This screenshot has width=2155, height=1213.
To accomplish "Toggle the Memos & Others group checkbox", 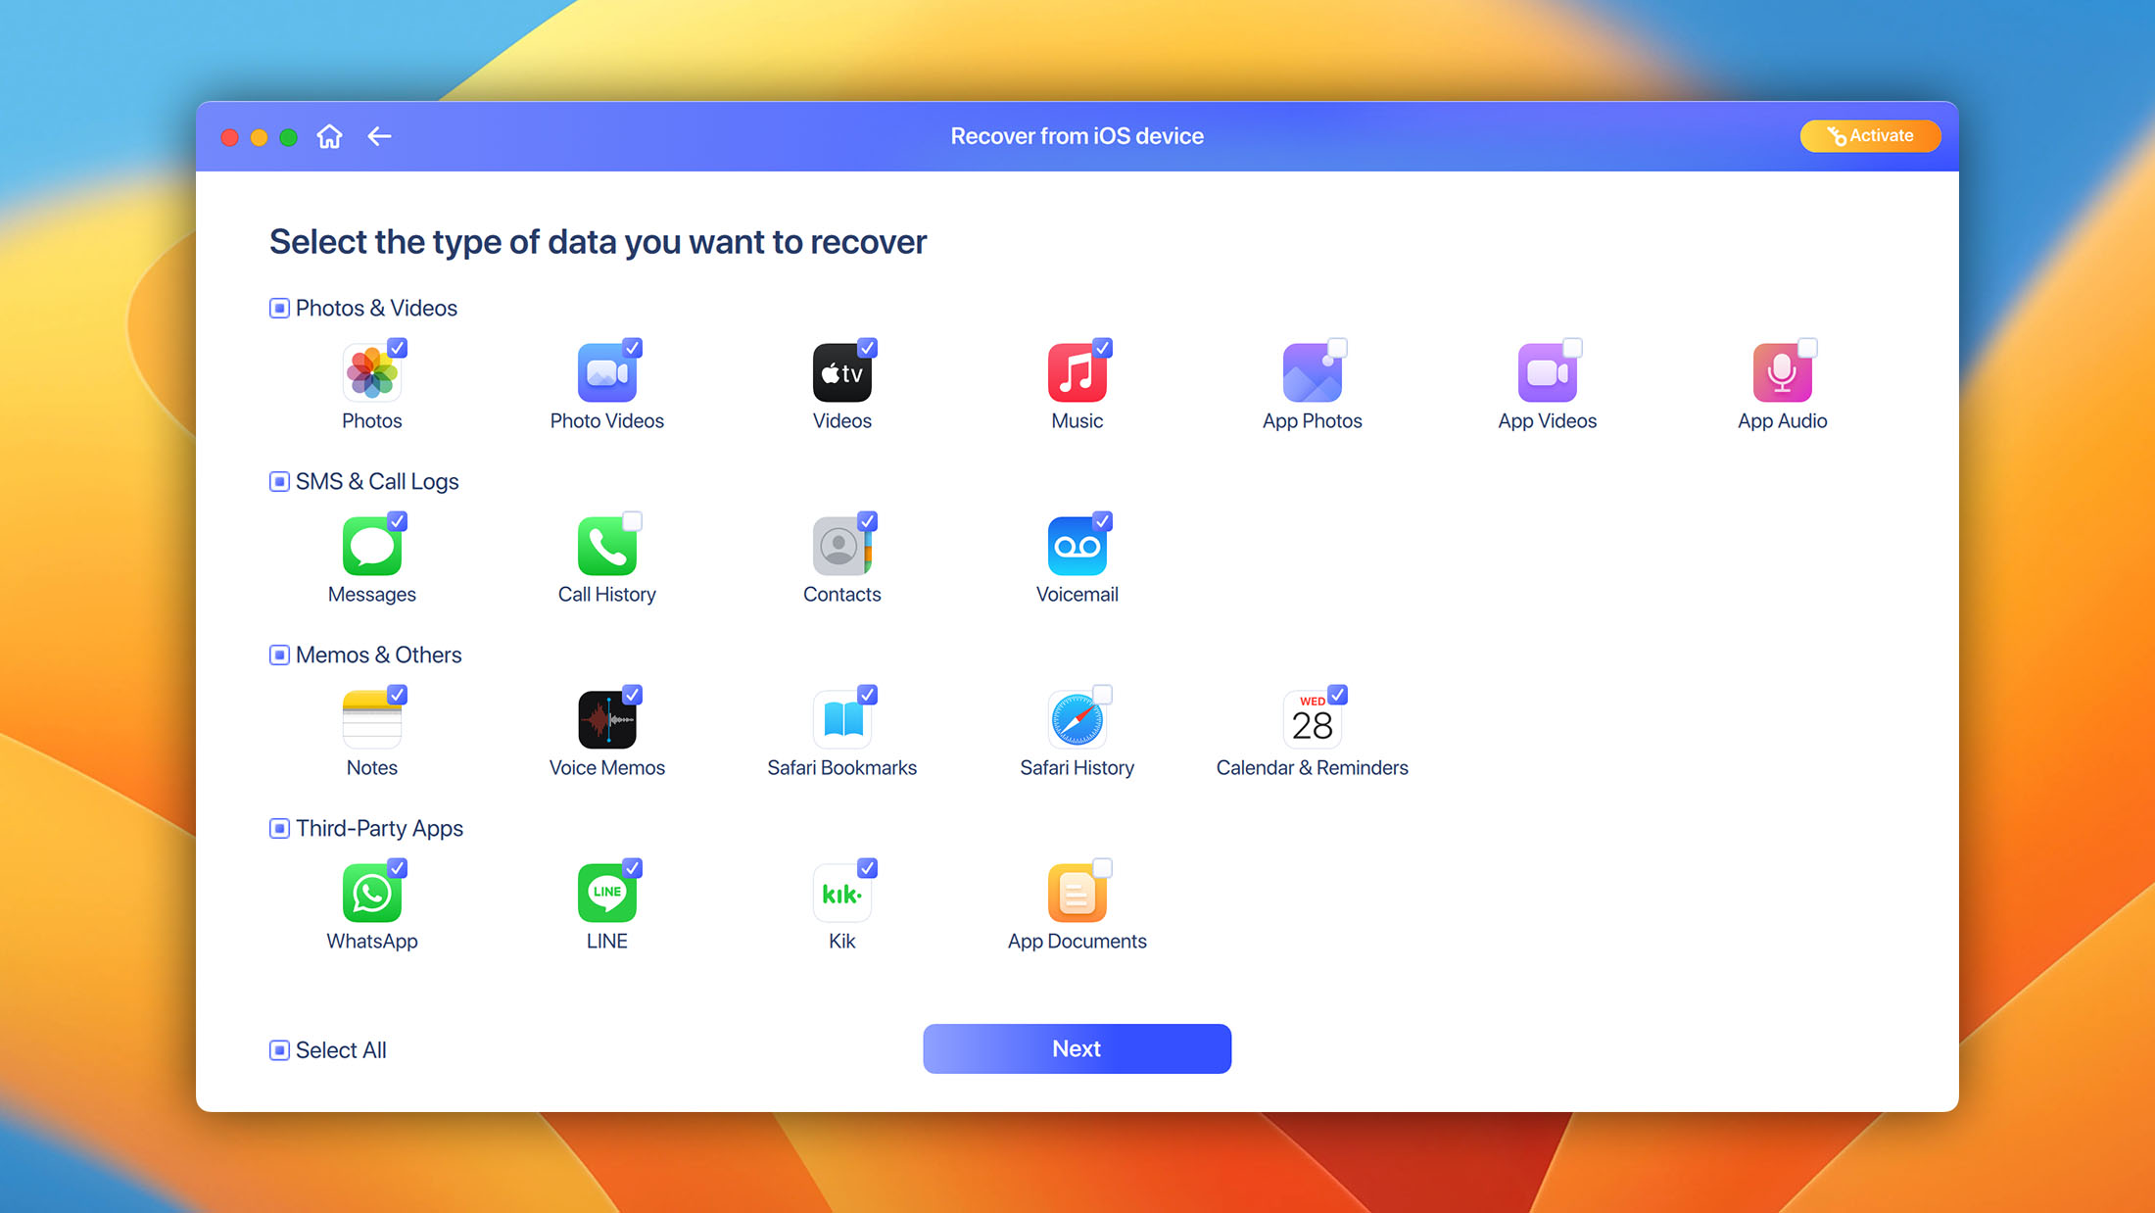I will (279, 655).
